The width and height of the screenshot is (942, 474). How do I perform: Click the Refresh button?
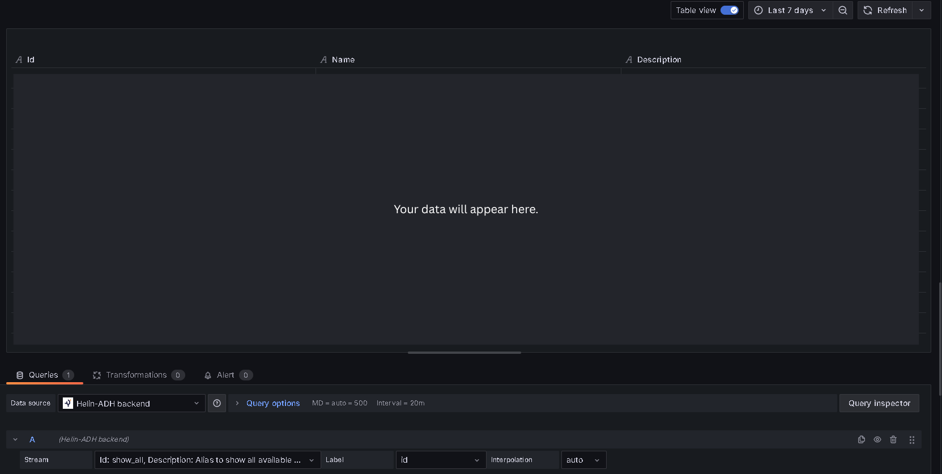[x=885, y=10]
